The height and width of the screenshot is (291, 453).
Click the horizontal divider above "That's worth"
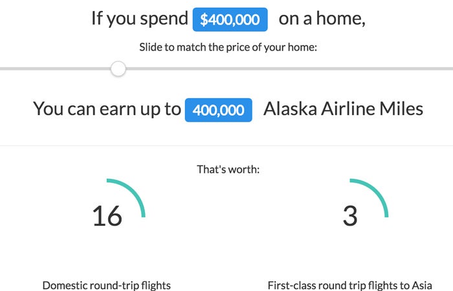point(226,145)
